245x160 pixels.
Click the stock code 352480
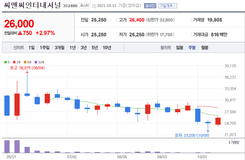(70, 6)
